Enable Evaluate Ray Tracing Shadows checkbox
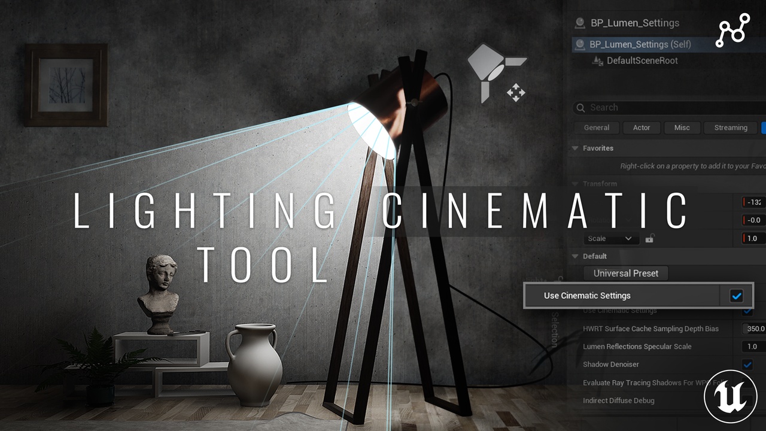The image size is (766, 431). point(747,383)
